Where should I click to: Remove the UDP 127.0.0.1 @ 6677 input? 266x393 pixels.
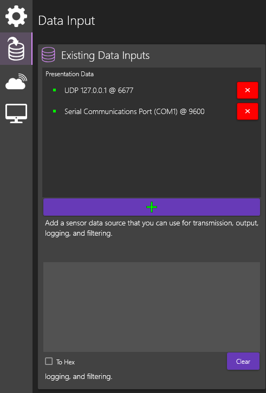click(x=248, y=90)
